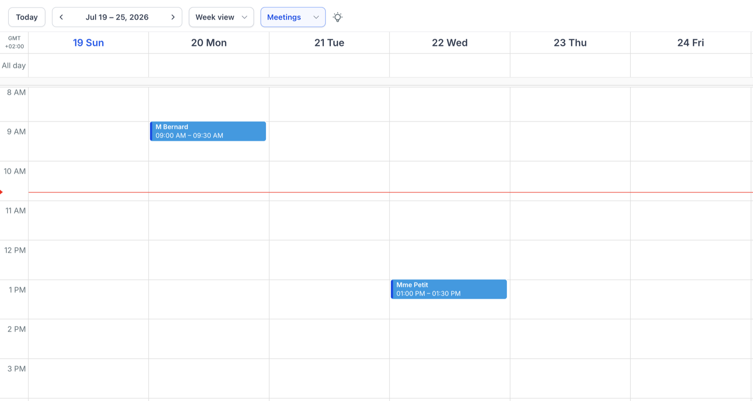Click the 1 PM time label
The width and height of the screenshot is (753, 401).
[17, 290]
